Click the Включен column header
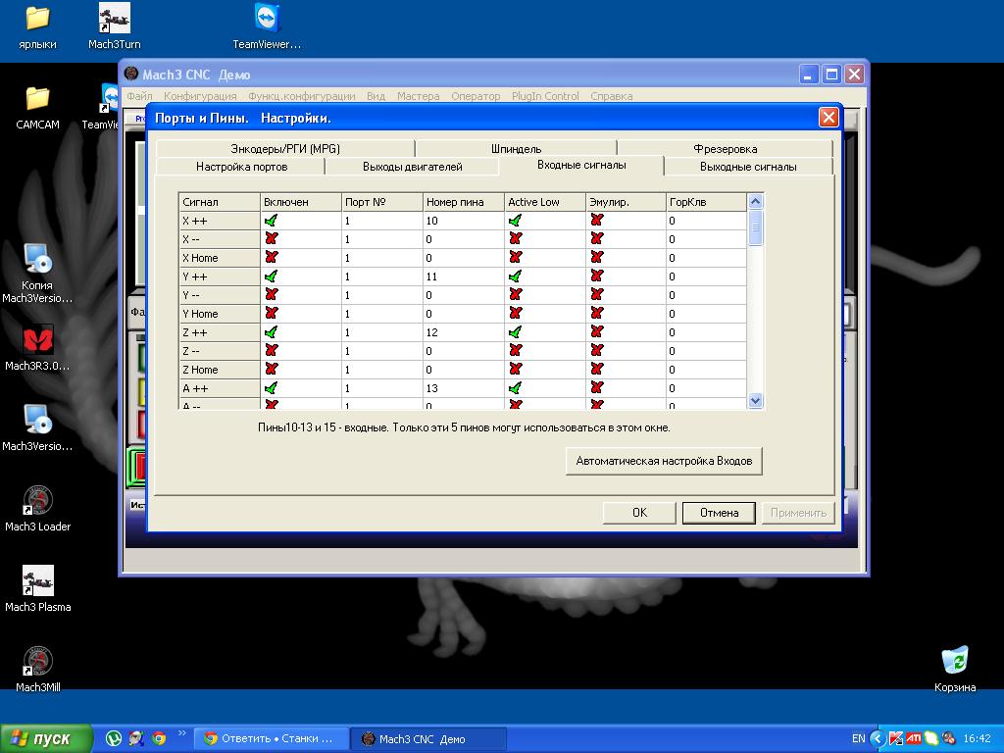1004x753 pixels. pyautogui.click(x=301, y=202)
